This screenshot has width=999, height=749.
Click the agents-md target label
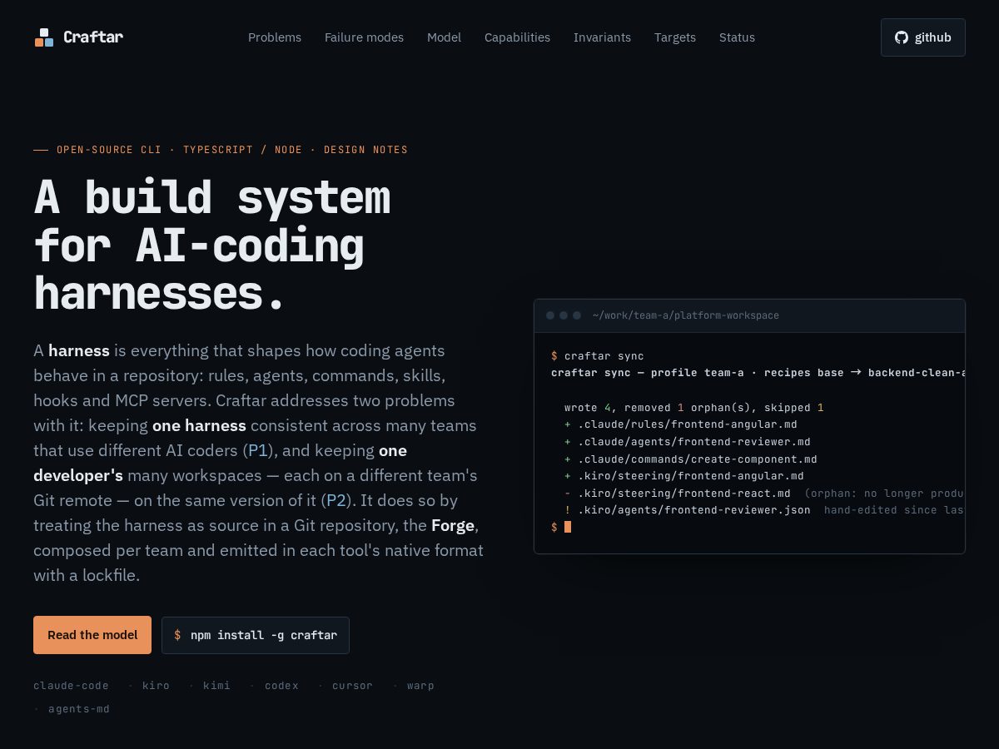pos(79,709)
